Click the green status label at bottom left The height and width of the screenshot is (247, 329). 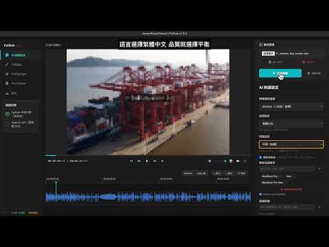point(19,213)
